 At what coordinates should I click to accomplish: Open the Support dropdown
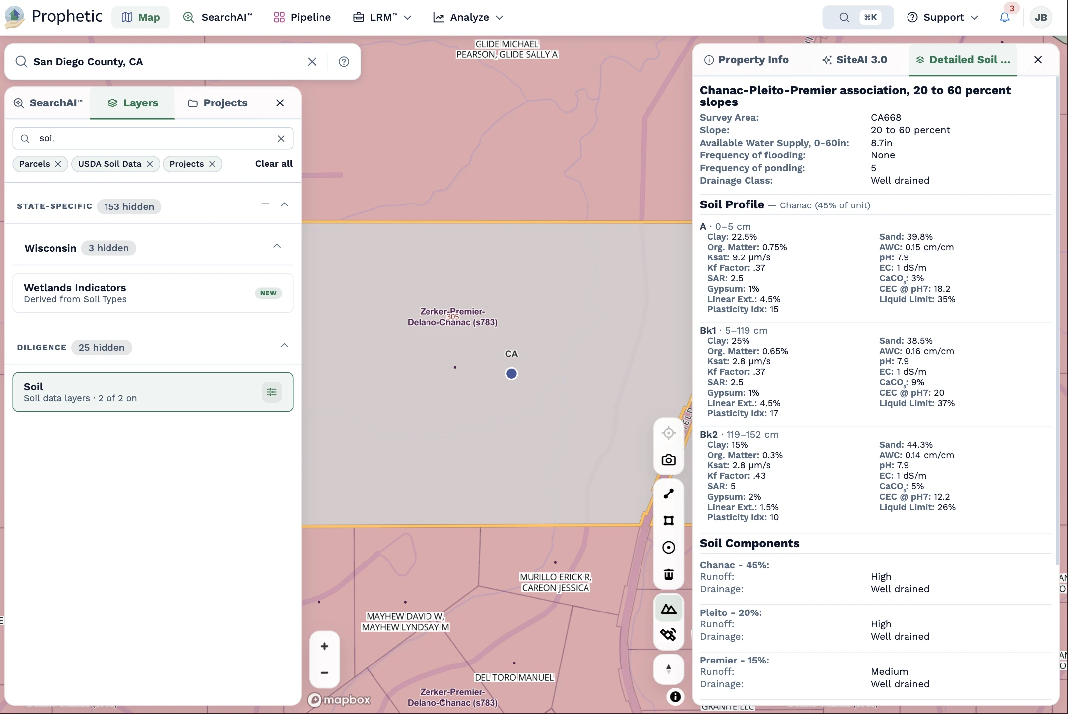point(943,17)
